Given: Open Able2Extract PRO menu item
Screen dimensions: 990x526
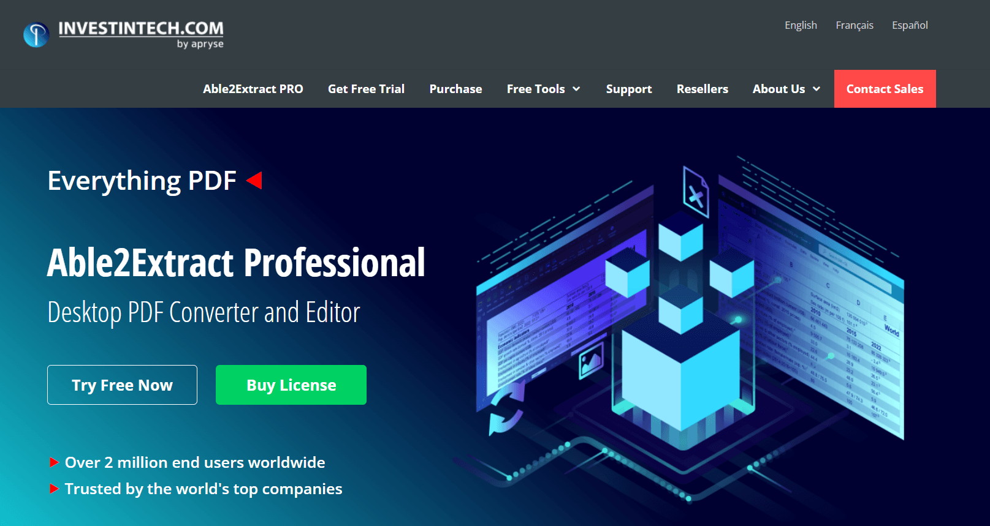Looking at the screenshot, I should pos(253,89).
